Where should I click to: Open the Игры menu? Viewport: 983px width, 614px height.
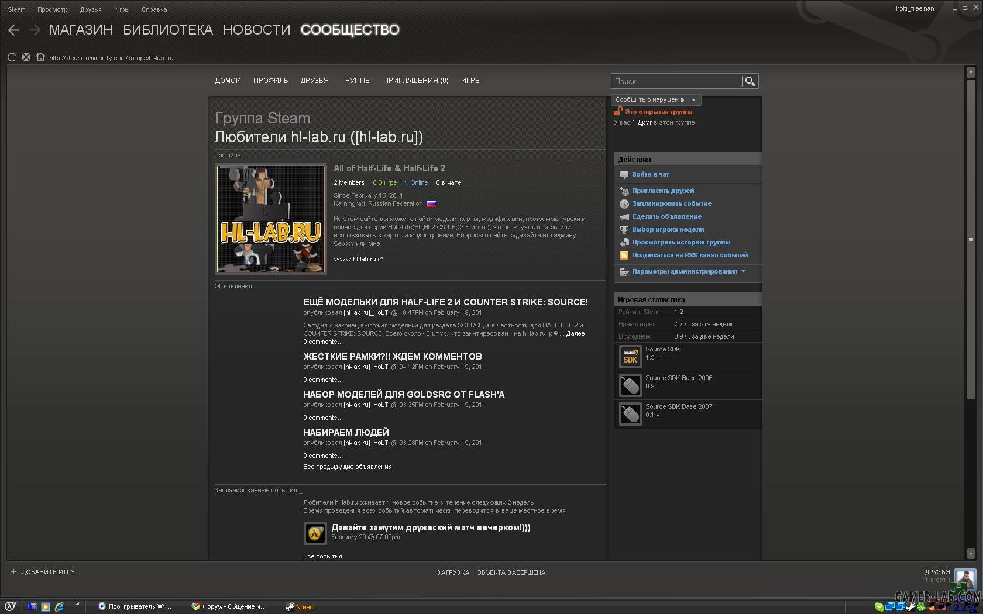(122, 9)
